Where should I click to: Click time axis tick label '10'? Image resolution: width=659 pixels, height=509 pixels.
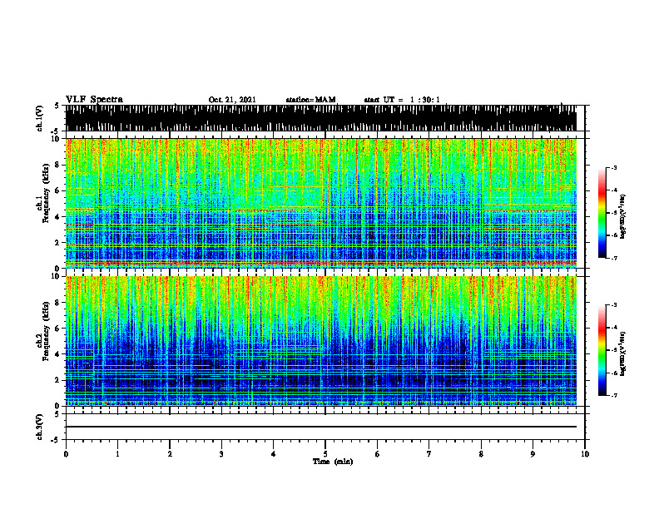pyautogui.click(x=585, y=454)
